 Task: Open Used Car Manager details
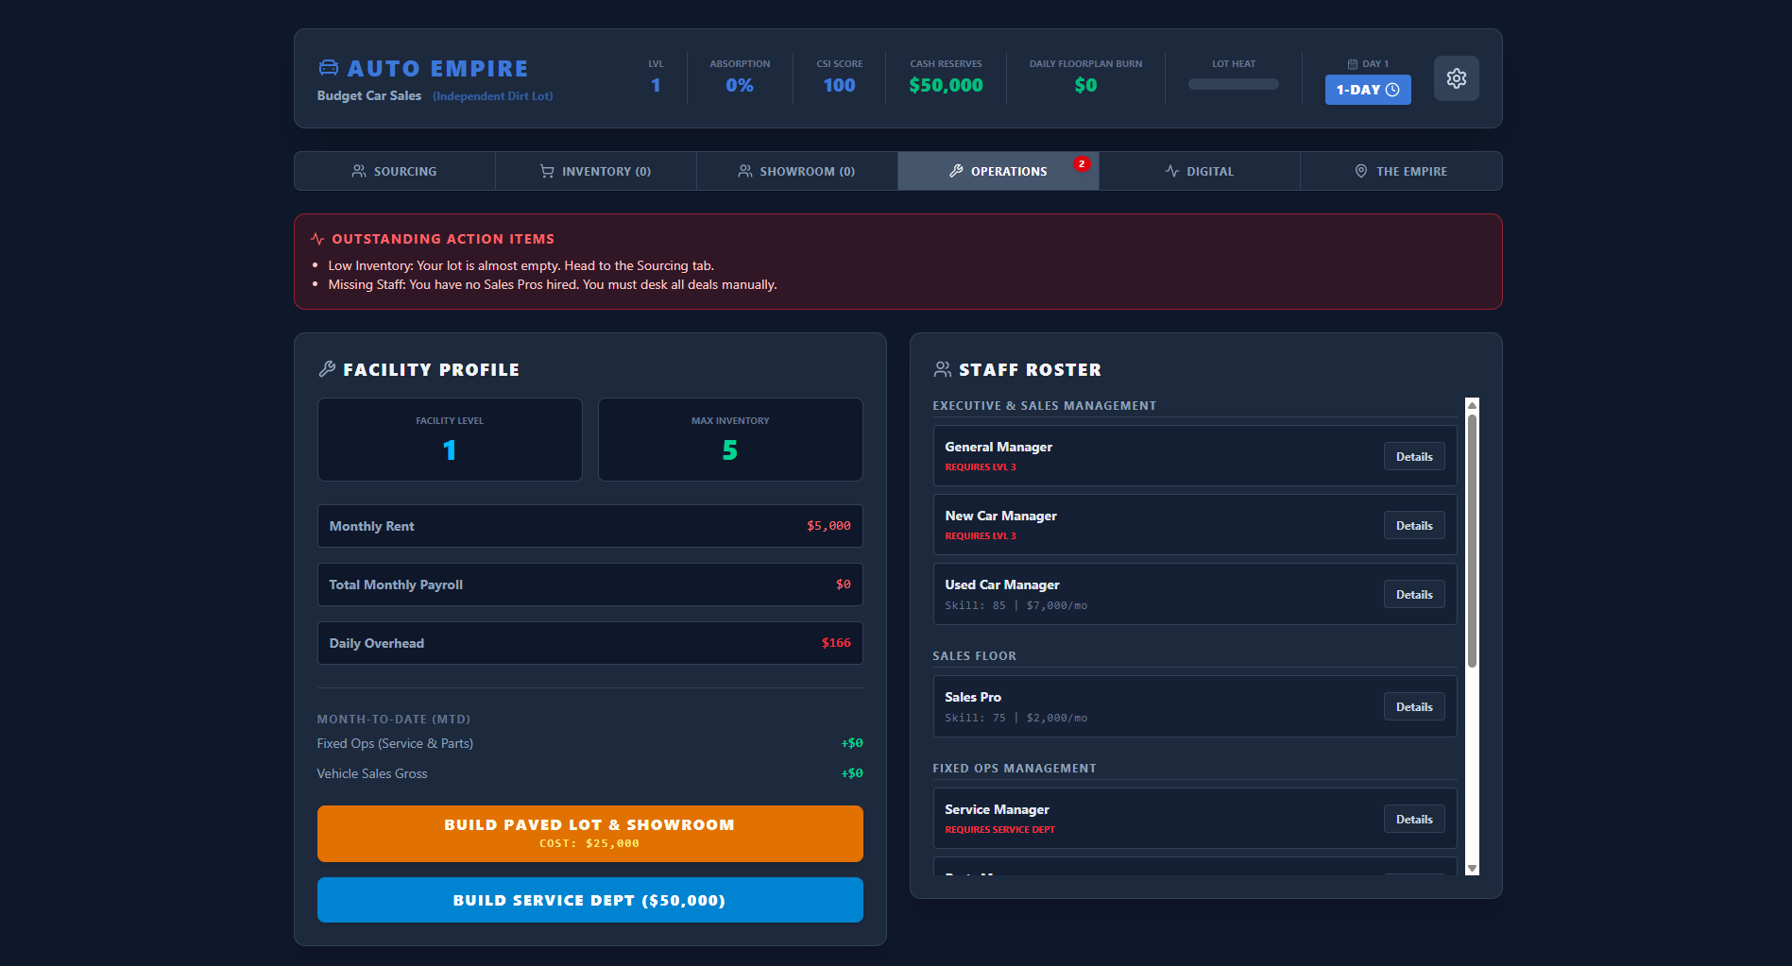[1414, 595]
